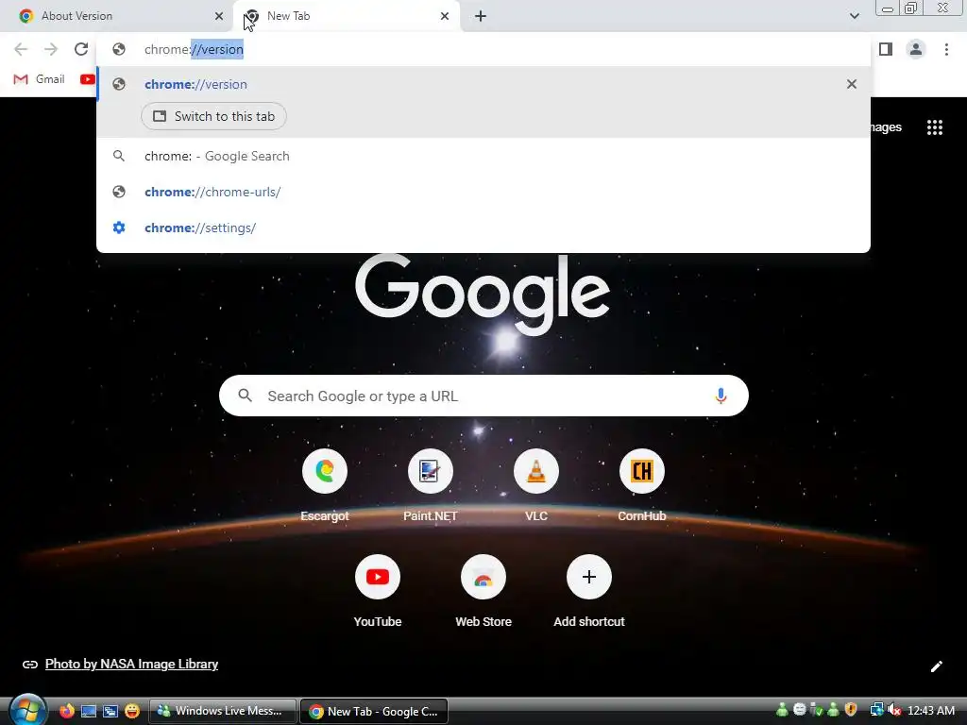Open the CornHub shortcut tile
The height and width of the screenshot is (725, 967).
(x=642, y=487)
